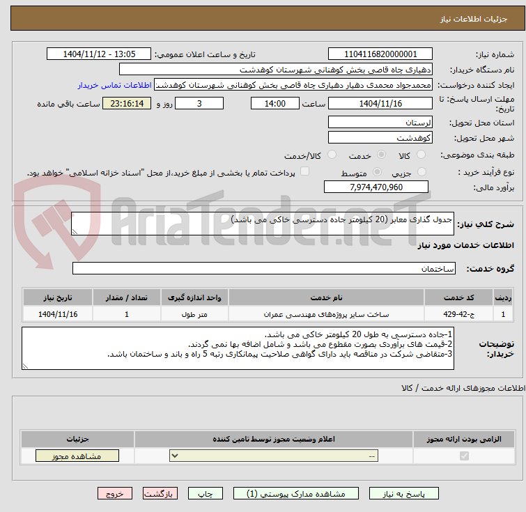Click the استان محل تحویل field لرستان
Screen dimensions: 526x512
click(380, 122)
